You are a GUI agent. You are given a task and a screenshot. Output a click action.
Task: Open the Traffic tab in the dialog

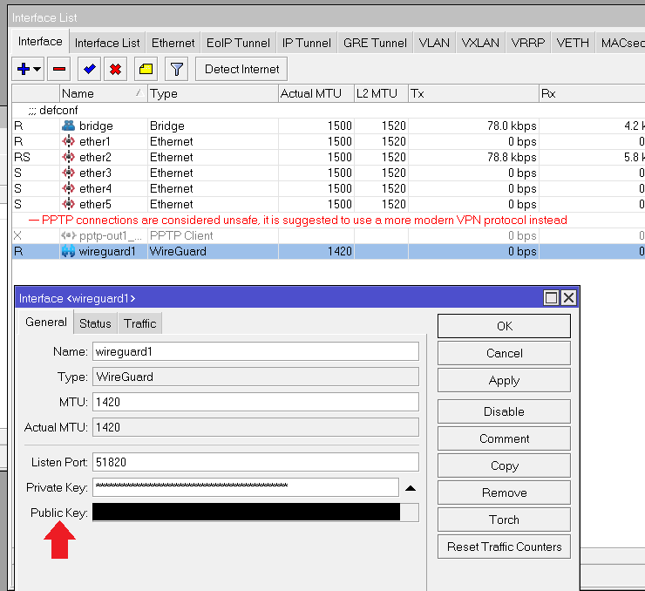coord(139,323)
